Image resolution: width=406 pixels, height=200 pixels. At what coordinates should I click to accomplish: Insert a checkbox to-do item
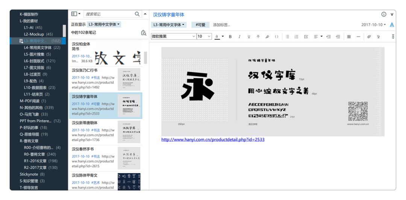pyautogui.click(x=306, y=36)
